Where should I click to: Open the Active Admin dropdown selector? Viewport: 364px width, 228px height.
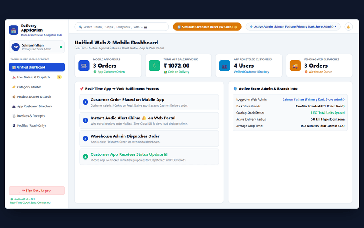click(x=293, y=27)
